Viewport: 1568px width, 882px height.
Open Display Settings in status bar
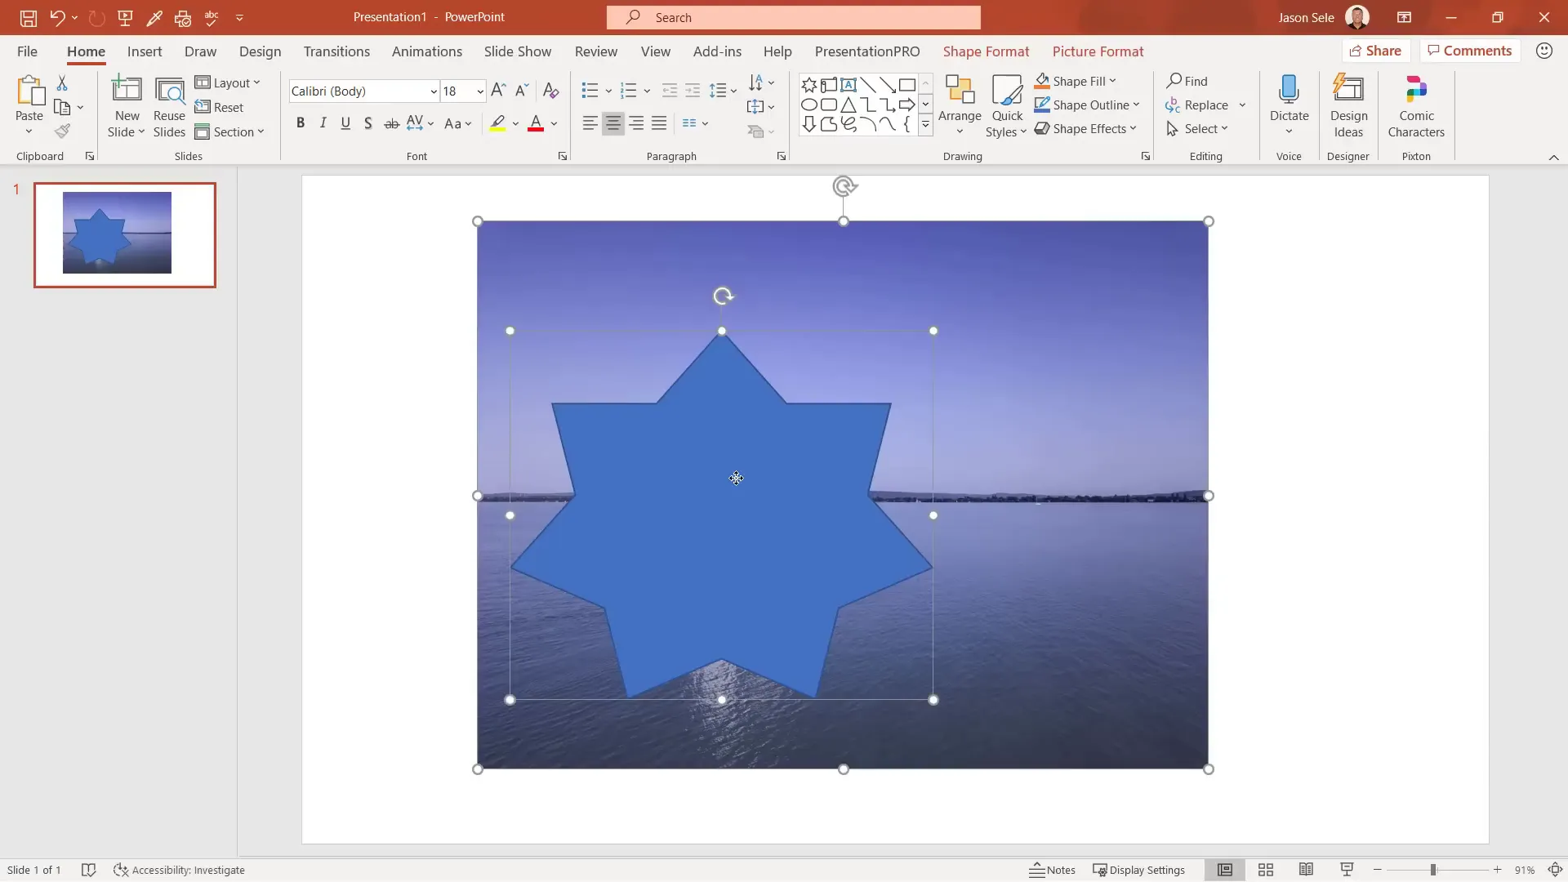tap(1138, 870)
